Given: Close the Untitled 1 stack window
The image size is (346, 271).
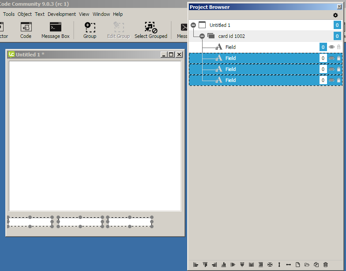Looking at the screenshot, I should pyautogui.click(x=179, y=55).
